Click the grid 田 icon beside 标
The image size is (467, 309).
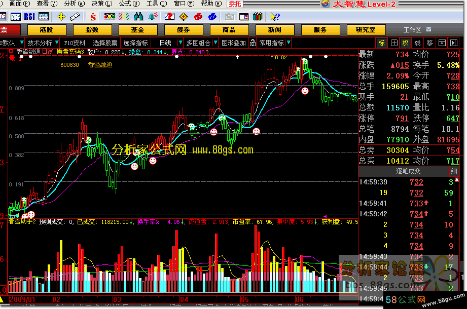(394, 43)
